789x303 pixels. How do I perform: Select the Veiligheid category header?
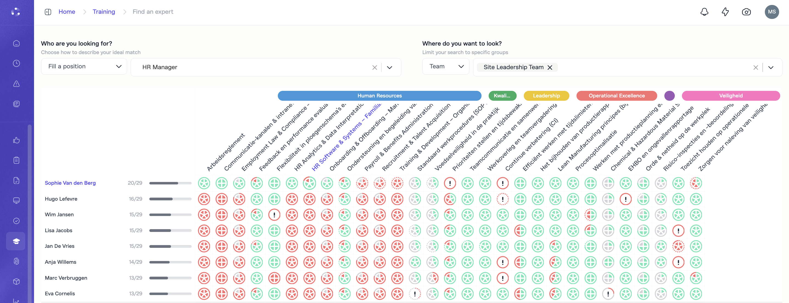tap(731, 96)
